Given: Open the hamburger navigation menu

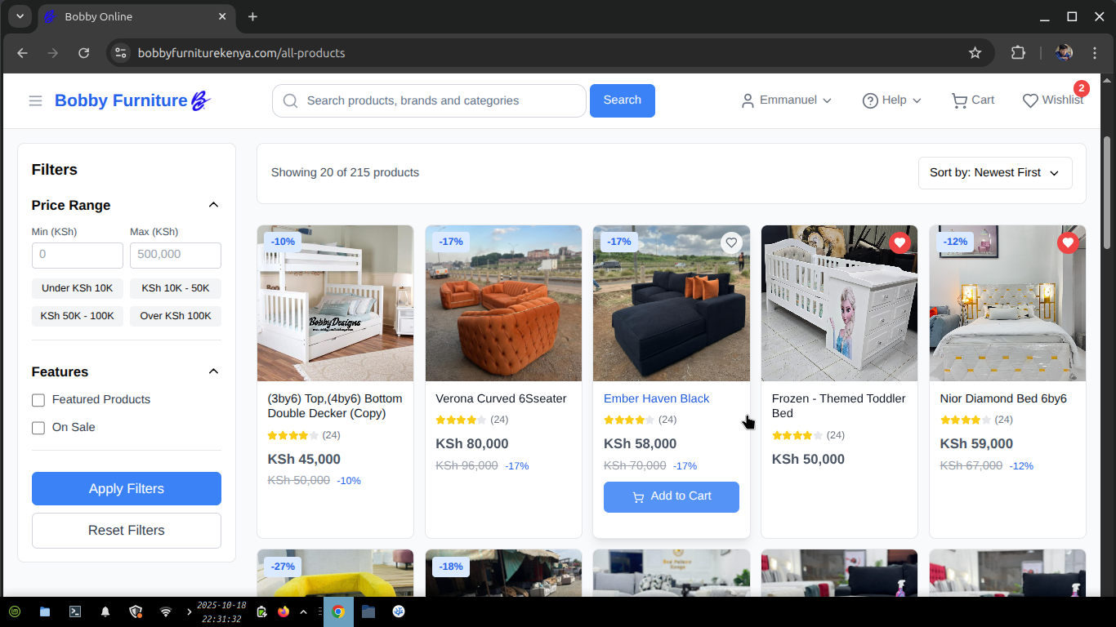Looking at the screenshot, I should pyautogui.click(x=35, y=100).
